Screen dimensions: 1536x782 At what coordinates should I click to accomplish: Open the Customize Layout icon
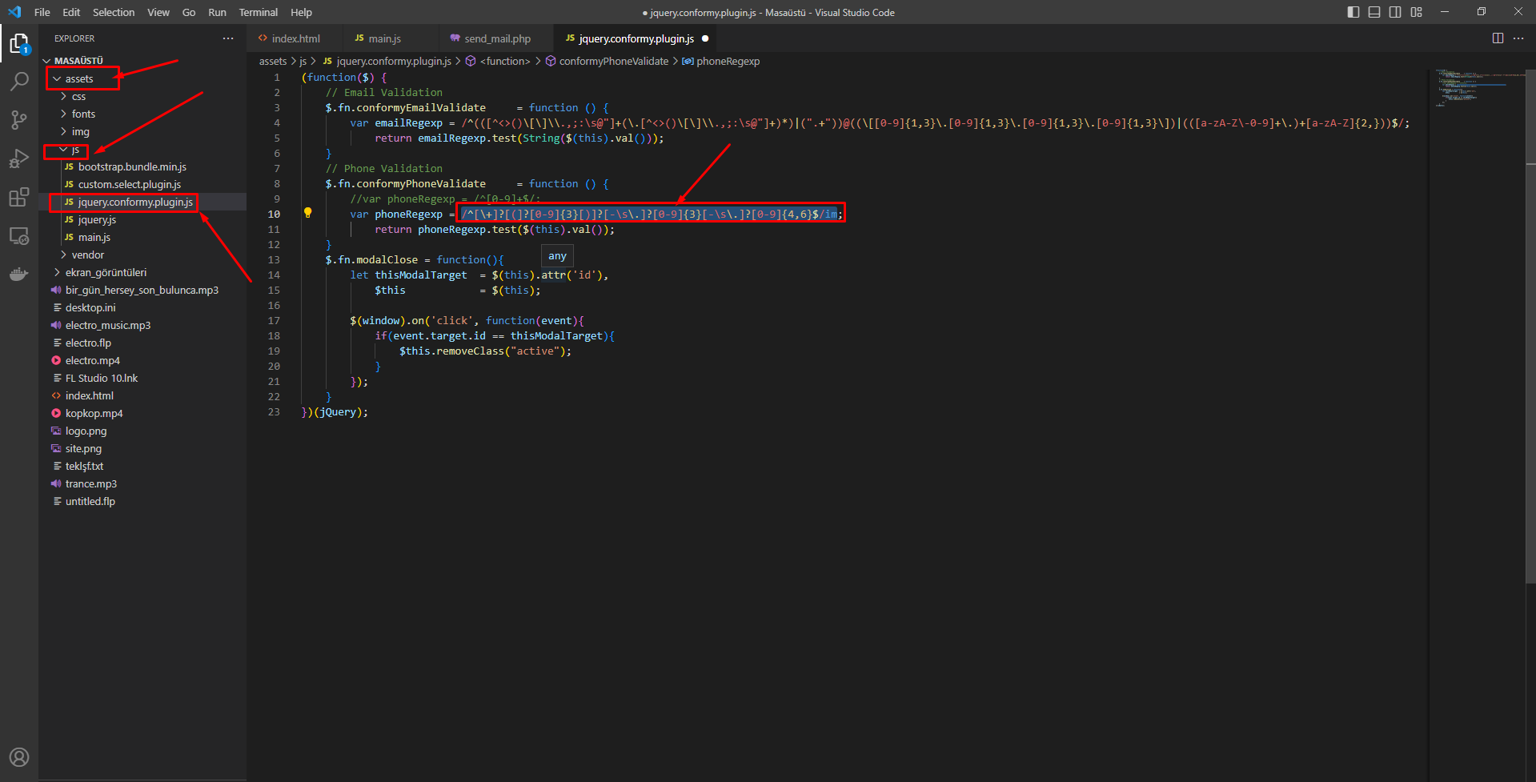point(1417,12)
